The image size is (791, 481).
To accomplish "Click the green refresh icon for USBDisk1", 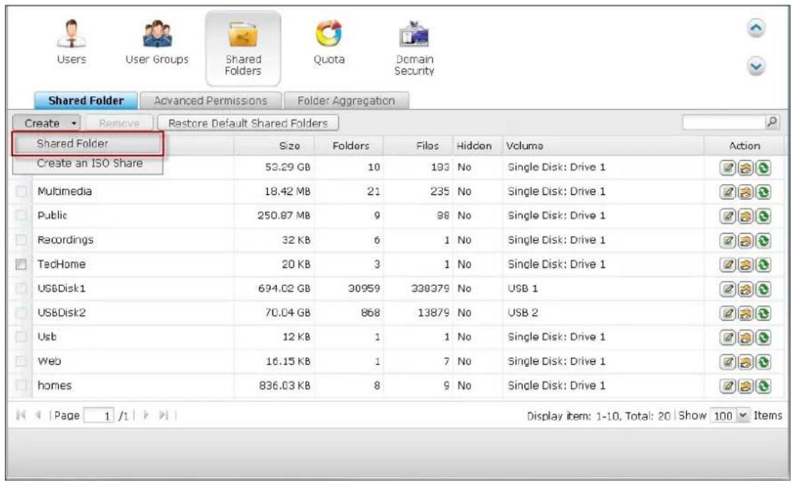I will (x=763, y=289).
